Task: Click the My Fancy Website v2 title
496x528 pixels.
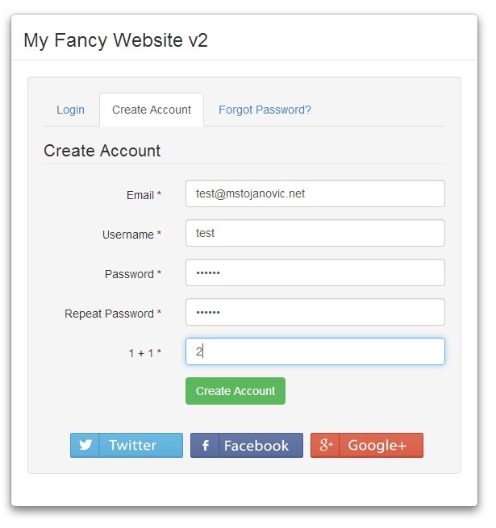Action: [115, 40]
